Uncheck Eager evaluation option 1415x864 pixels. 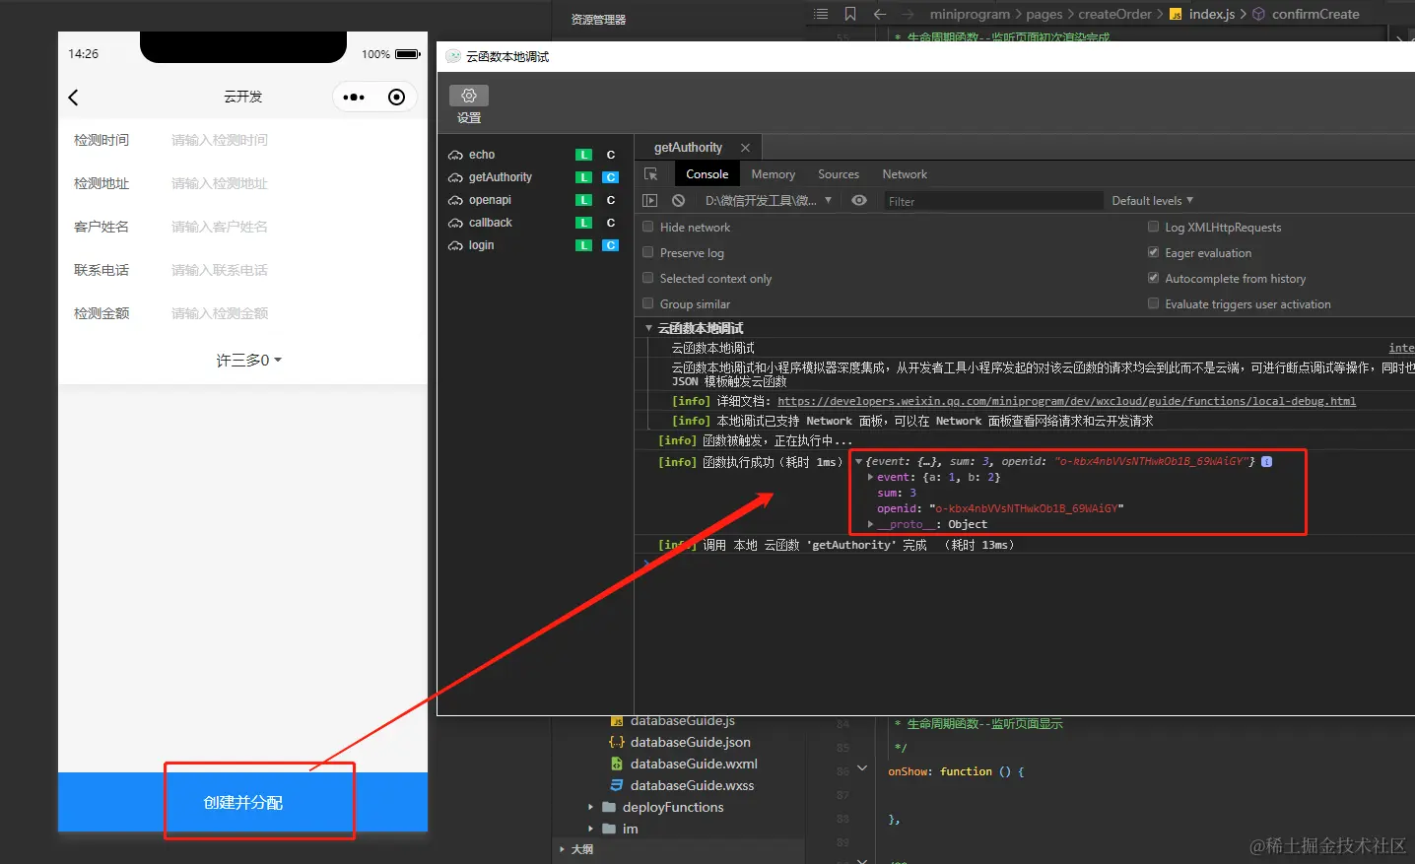pos(1153,253)
